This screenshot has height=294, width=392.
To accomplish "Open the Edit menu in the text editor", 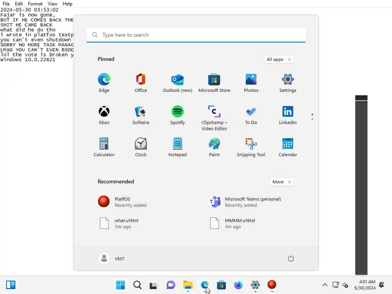I will click(x=18, y=4).
